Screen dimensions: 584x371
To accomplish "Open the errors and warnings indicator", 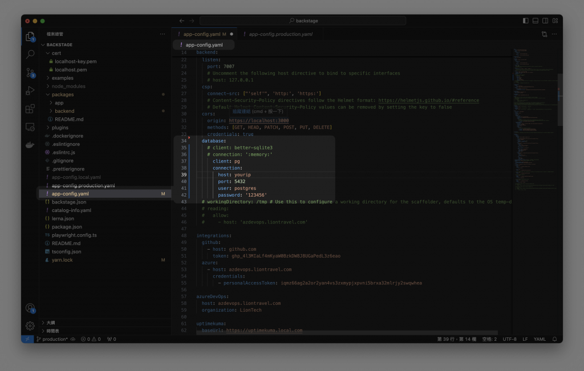I will click(x=91, y=339).
